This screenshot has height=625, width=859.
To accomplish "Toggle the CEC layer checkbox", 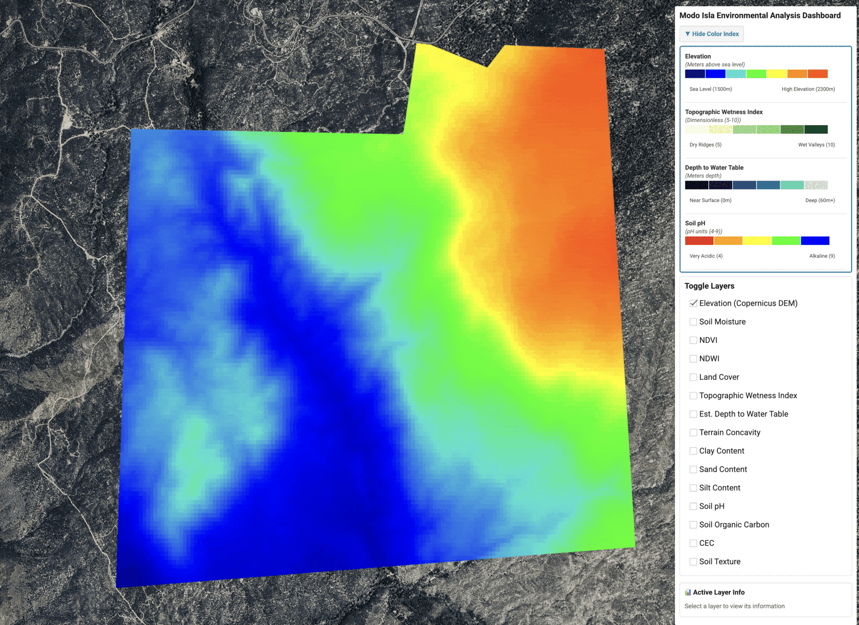I will (693, 543).
